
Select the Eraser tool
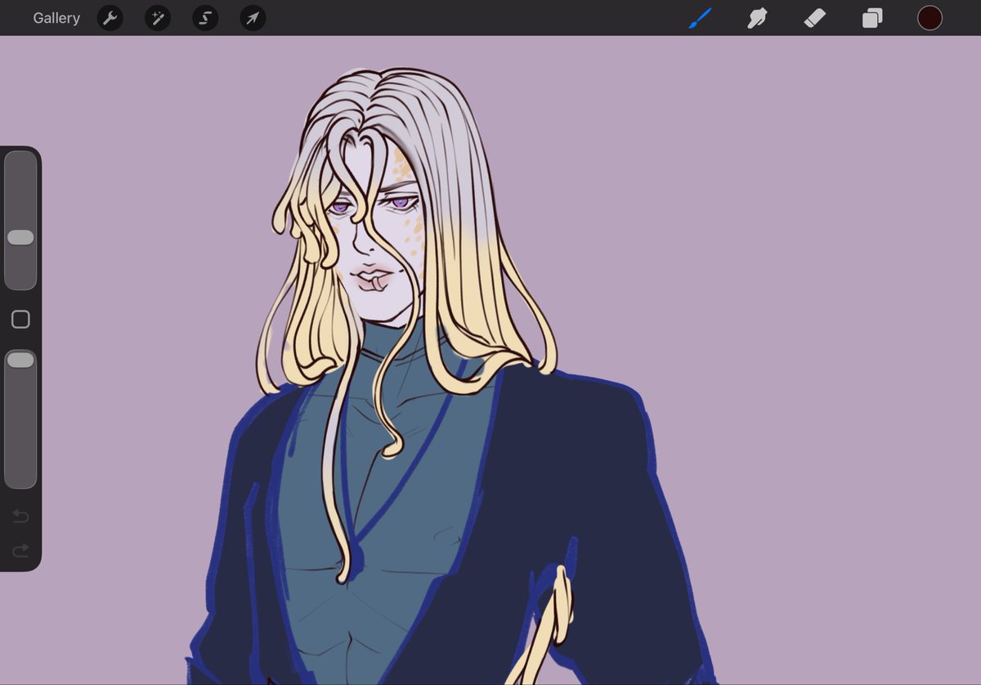click(814, 18)
